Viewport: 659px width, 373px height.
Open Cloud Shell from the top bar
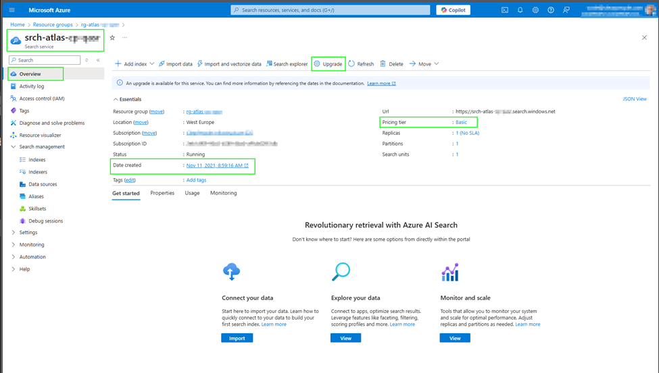click(x=505, y=10)
